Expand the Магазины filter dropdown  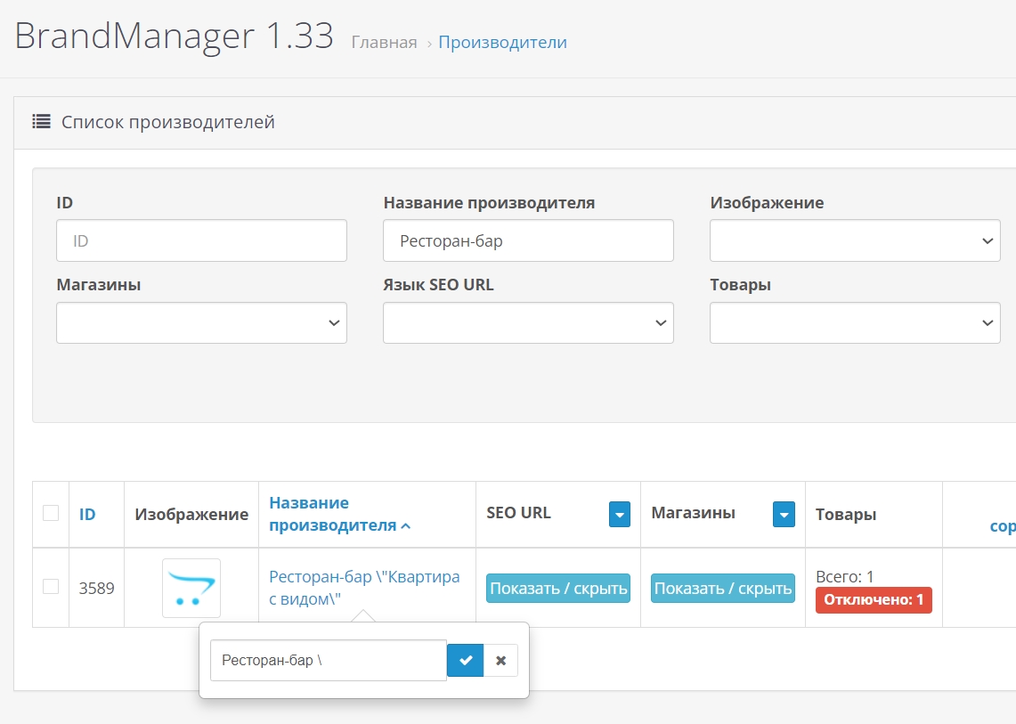(x=201, y=323)
